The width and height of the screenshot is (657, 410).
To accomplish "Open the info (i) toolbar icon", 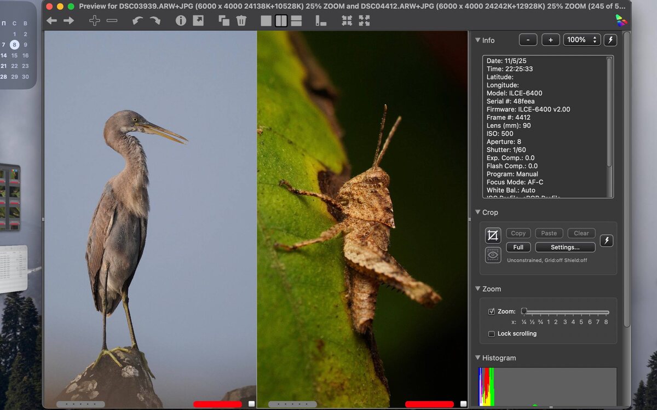I will coord(181,21).
